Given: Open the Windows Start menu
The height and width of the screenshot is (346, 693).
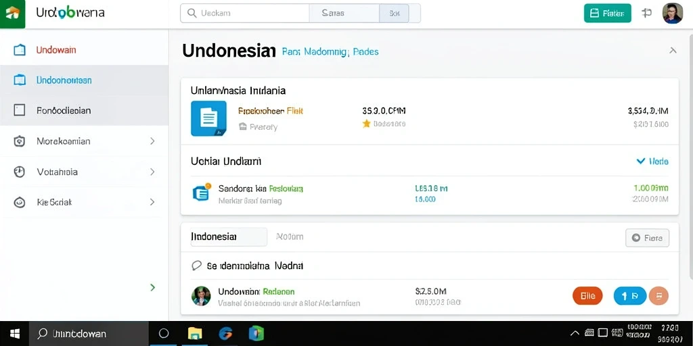Looking at the screenshot, I should 15,334.
